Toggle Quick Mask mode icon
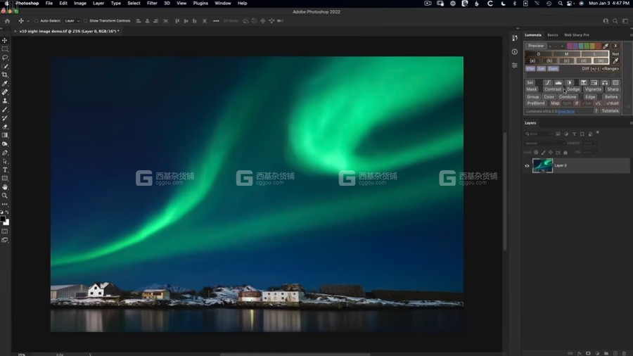Viewport: 633px width, 356px height. pyautogui.click(x=5, y=231)
